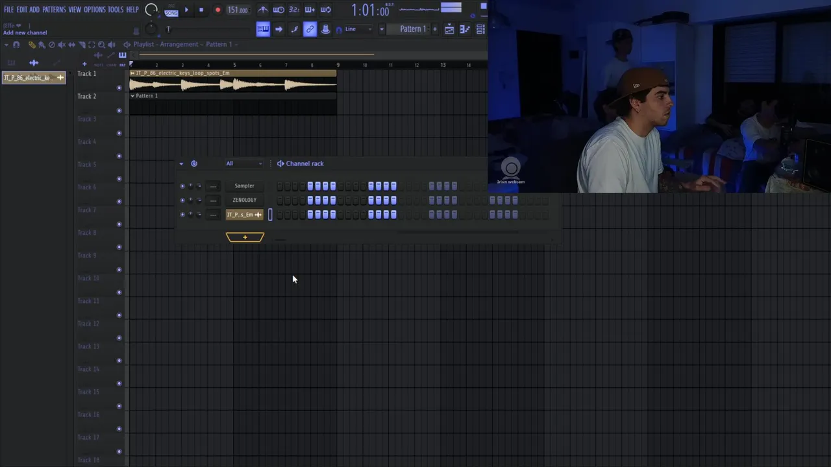
Task: Select the playlist select tool
Action: pyautogui.click(x=92, y=45)
